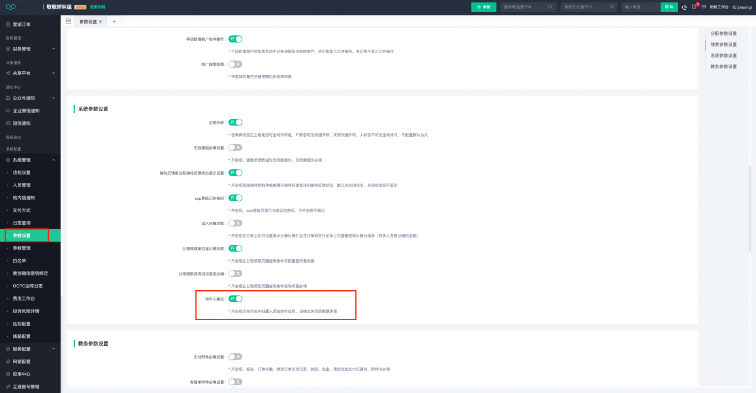Open the phone call icon in the top bar
This screenshot has height=393, width=756.
tap(684, 7)
